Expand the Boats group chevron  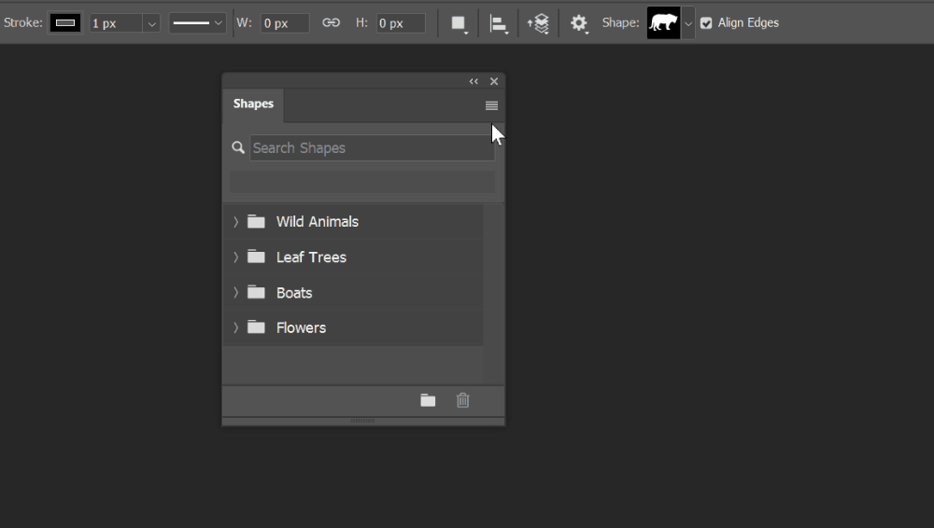pos(236,292)
